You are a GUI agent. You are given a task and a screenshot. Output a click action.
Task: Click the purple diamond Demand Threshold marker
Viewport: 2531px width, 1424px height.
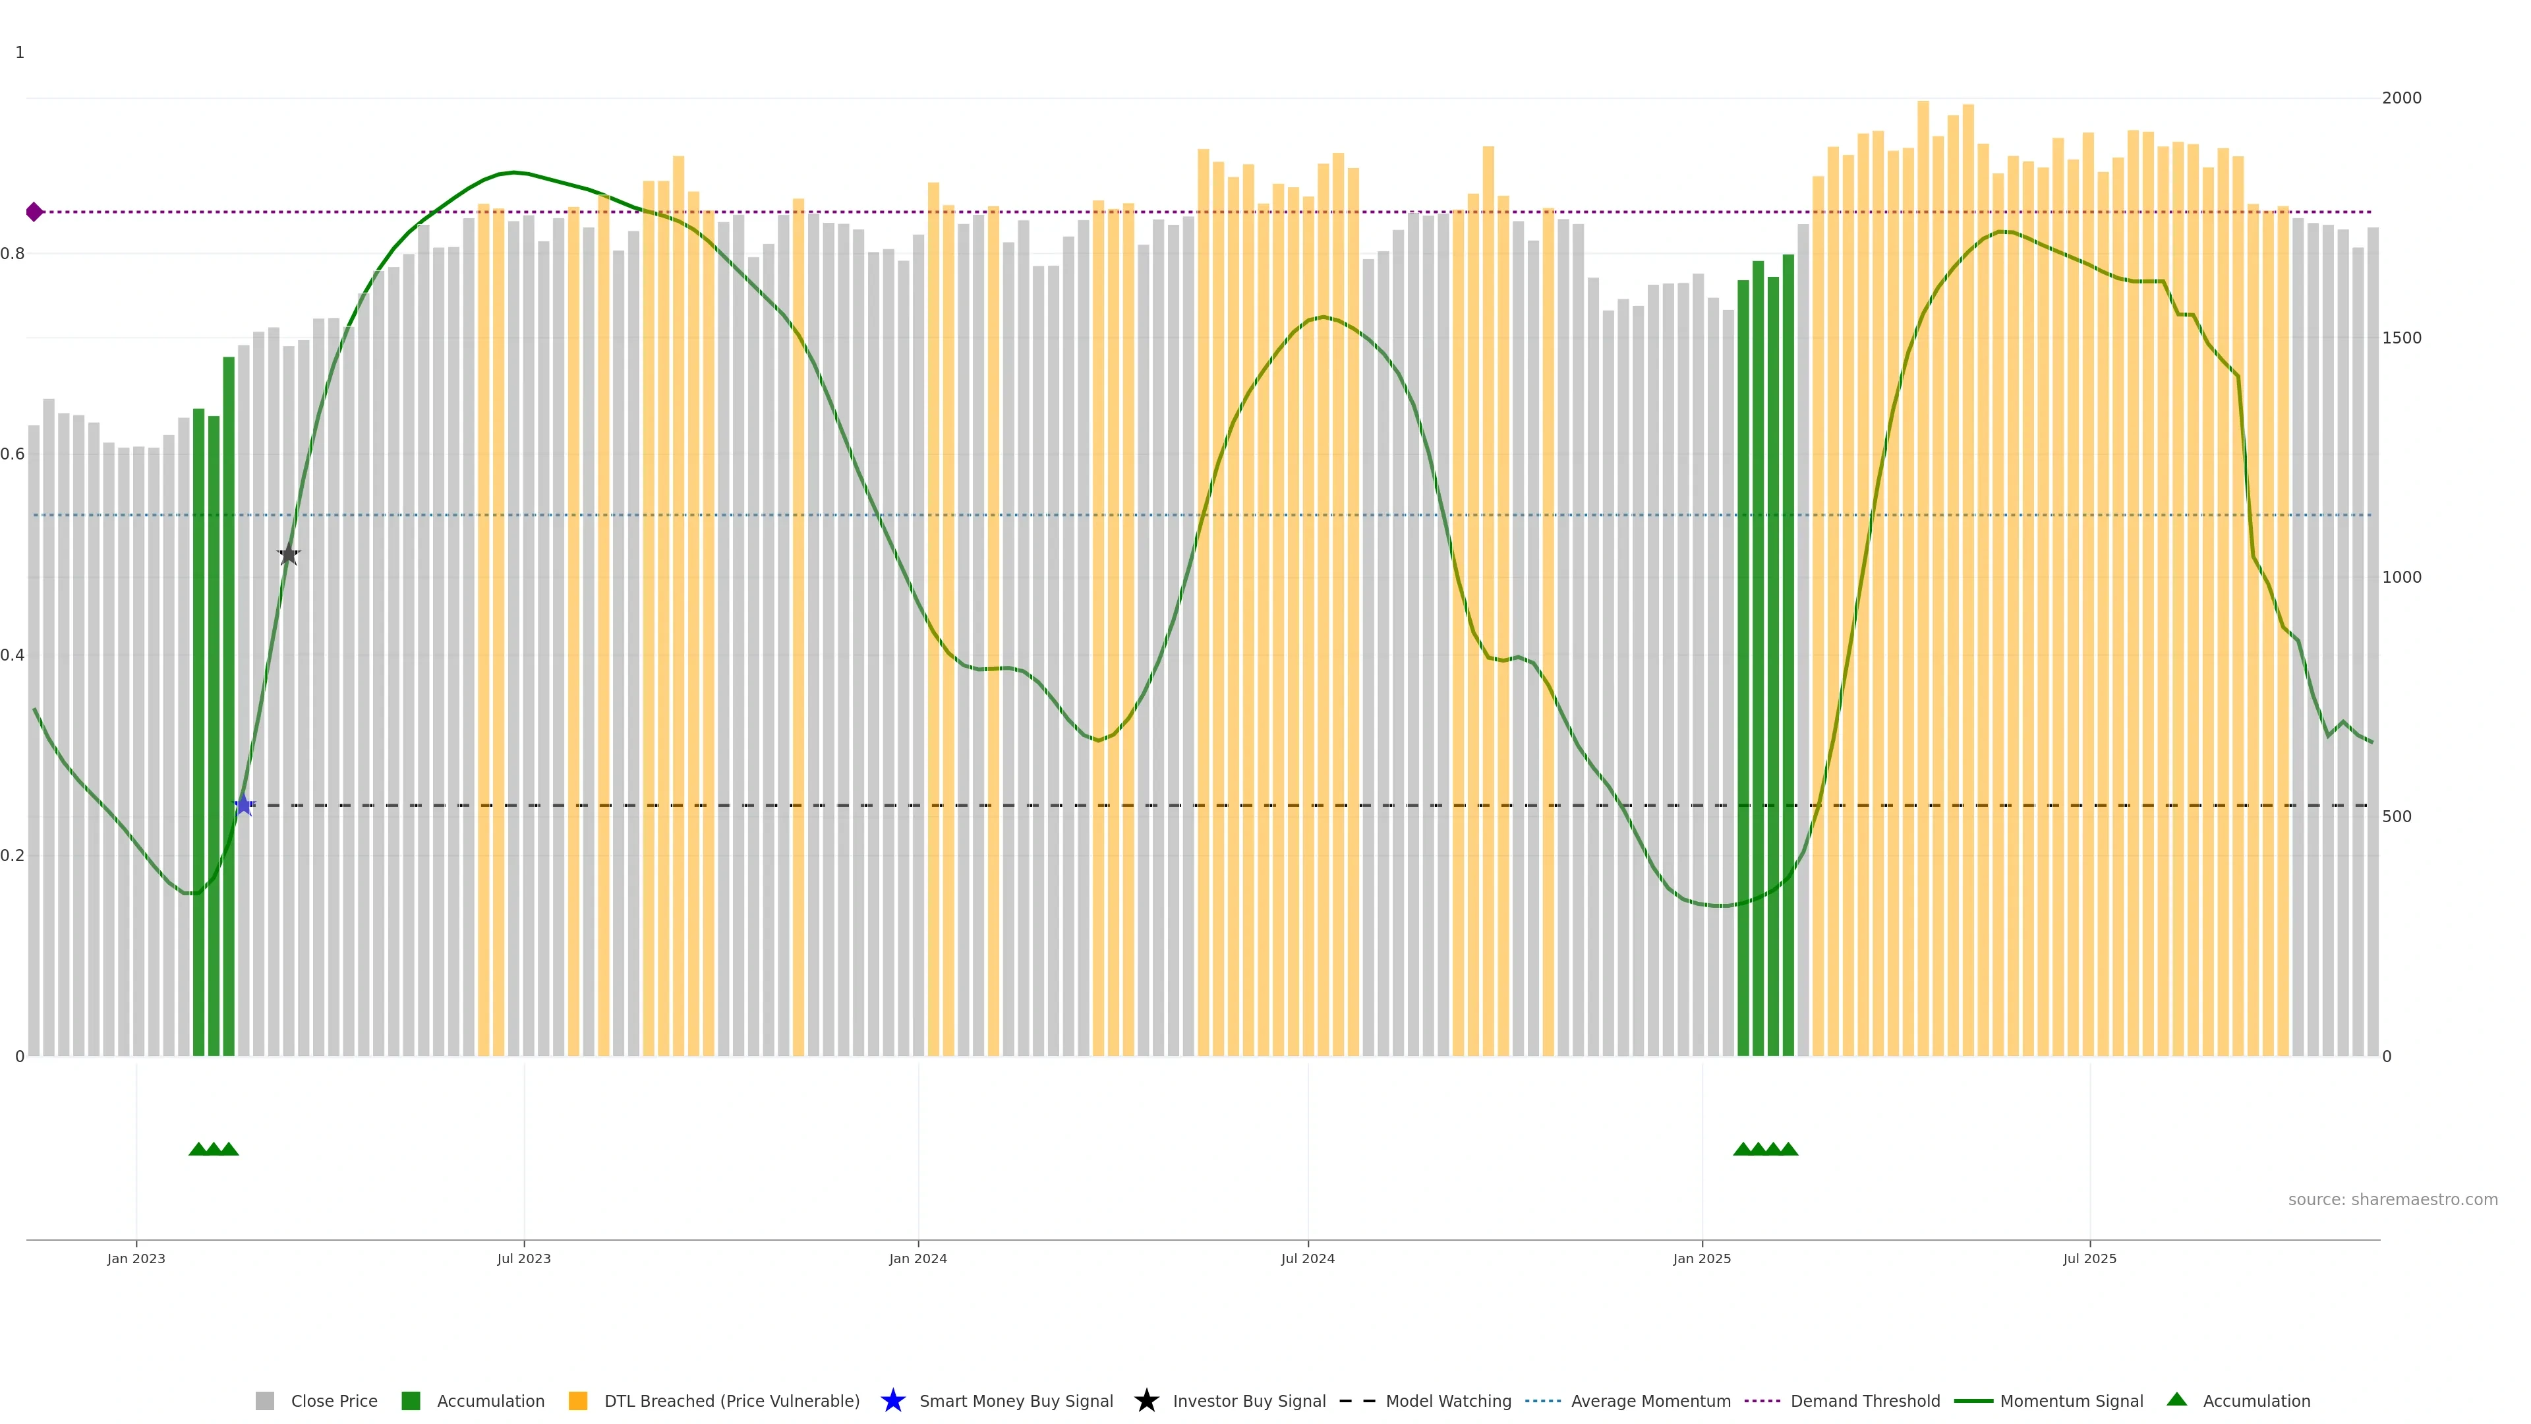34,211
